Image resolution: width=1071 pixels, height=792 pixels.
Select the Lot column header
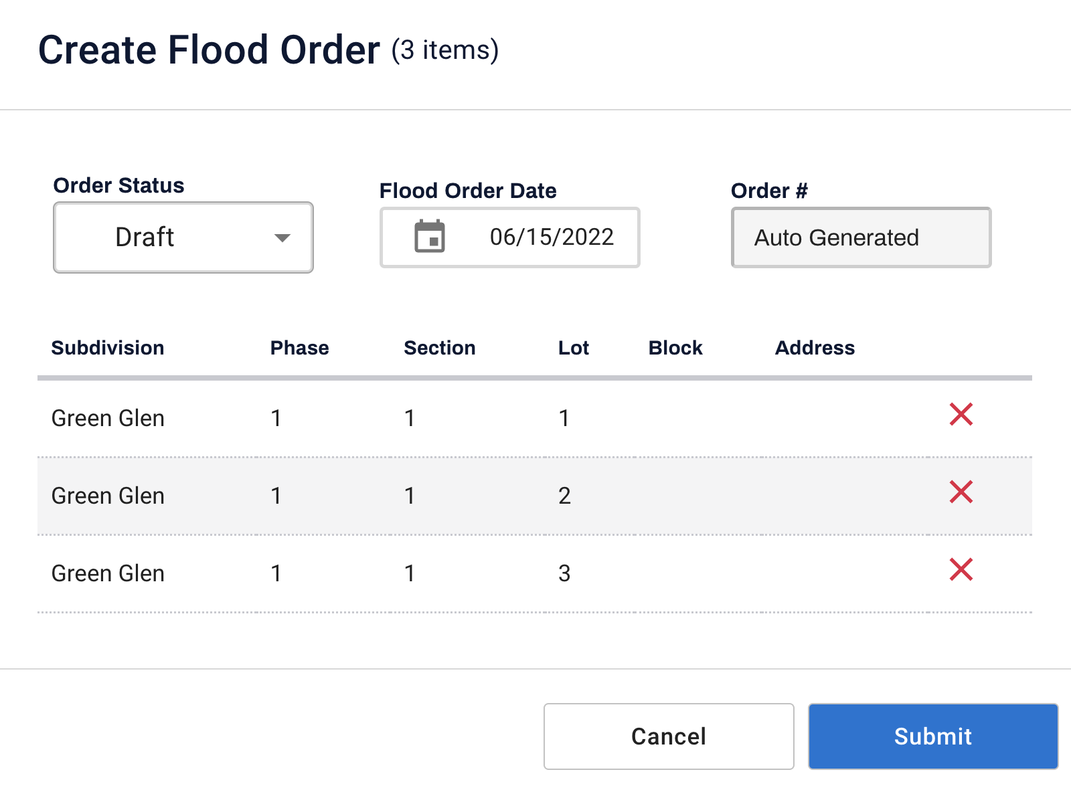click(573, 348)
